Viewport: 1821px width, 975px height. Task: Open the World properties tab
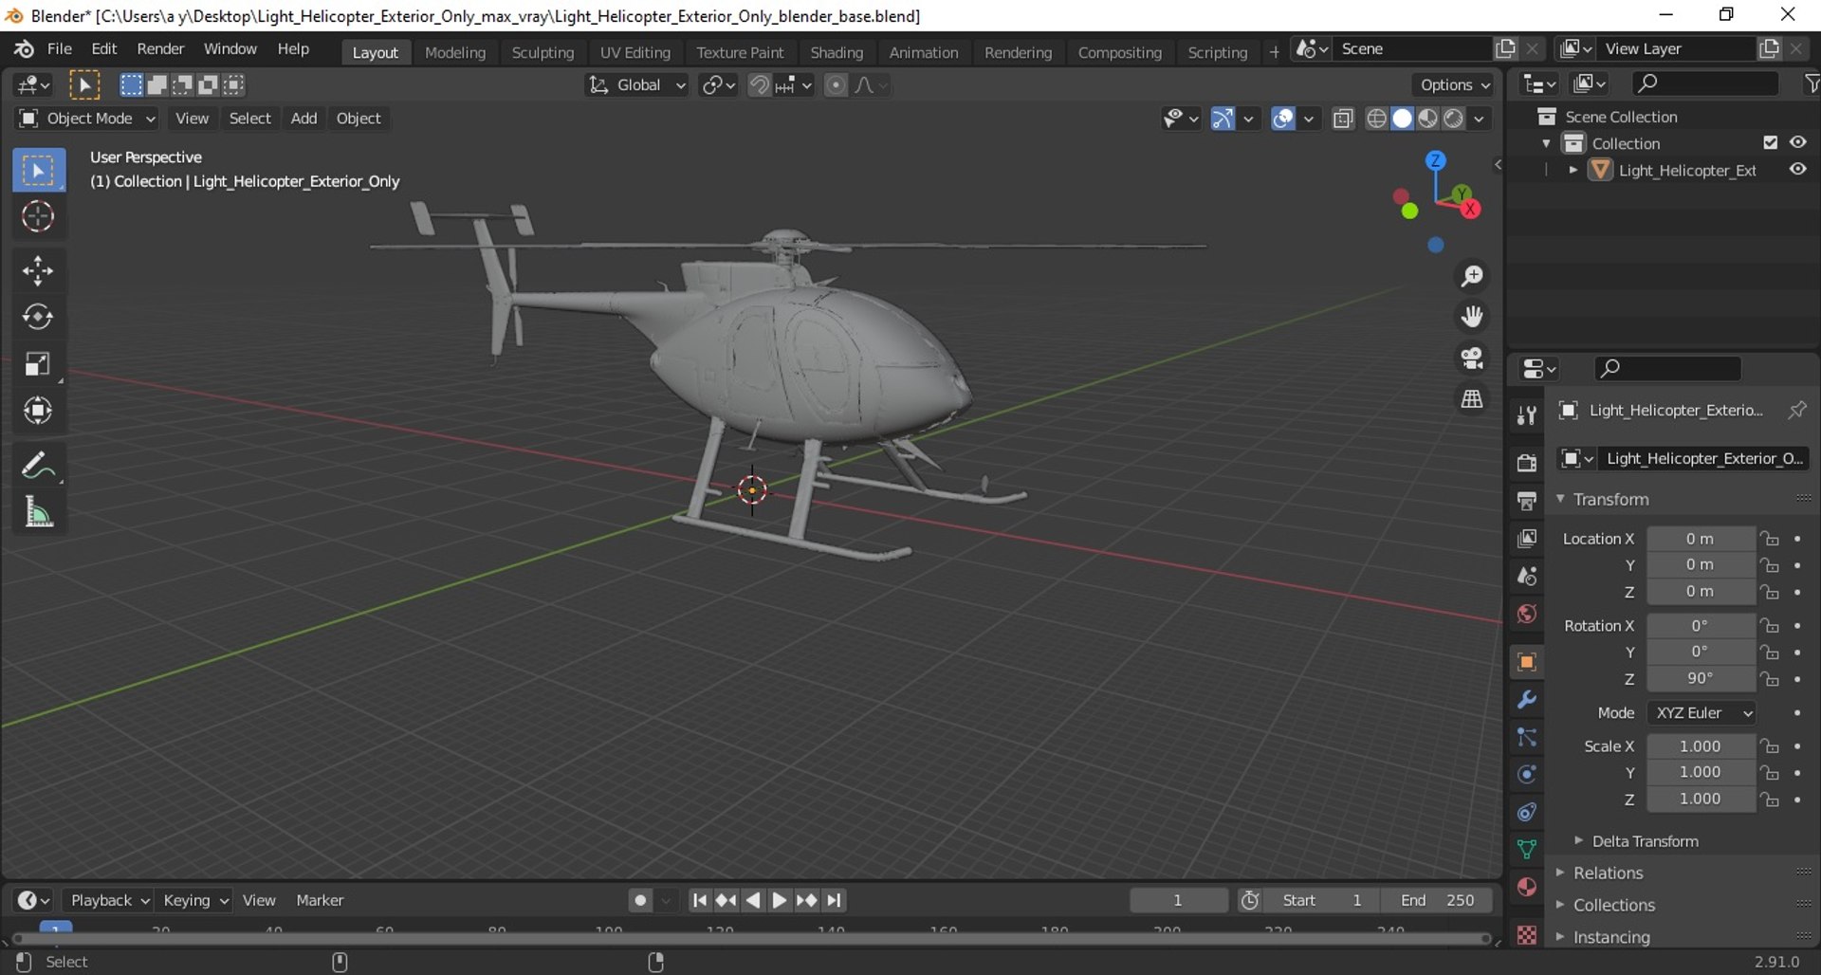[1526, 615]
